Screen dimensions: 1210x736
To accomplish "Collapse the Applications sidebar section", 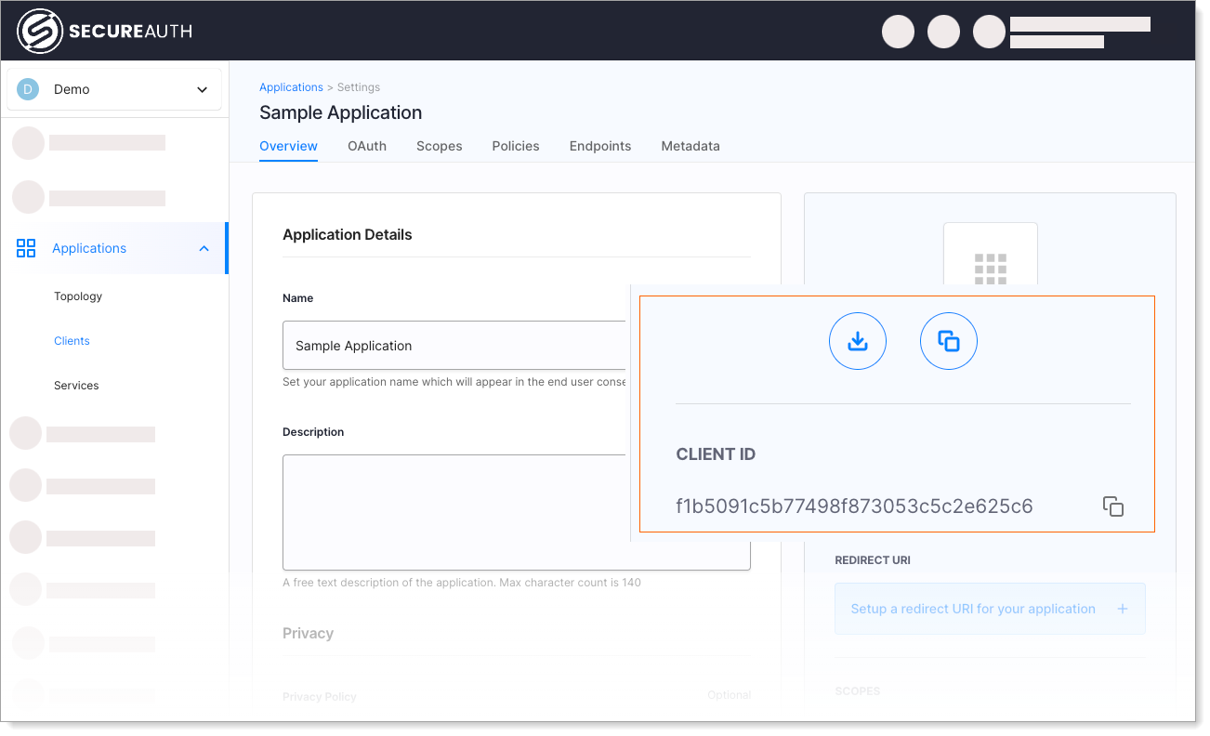I will coord(204,248).
